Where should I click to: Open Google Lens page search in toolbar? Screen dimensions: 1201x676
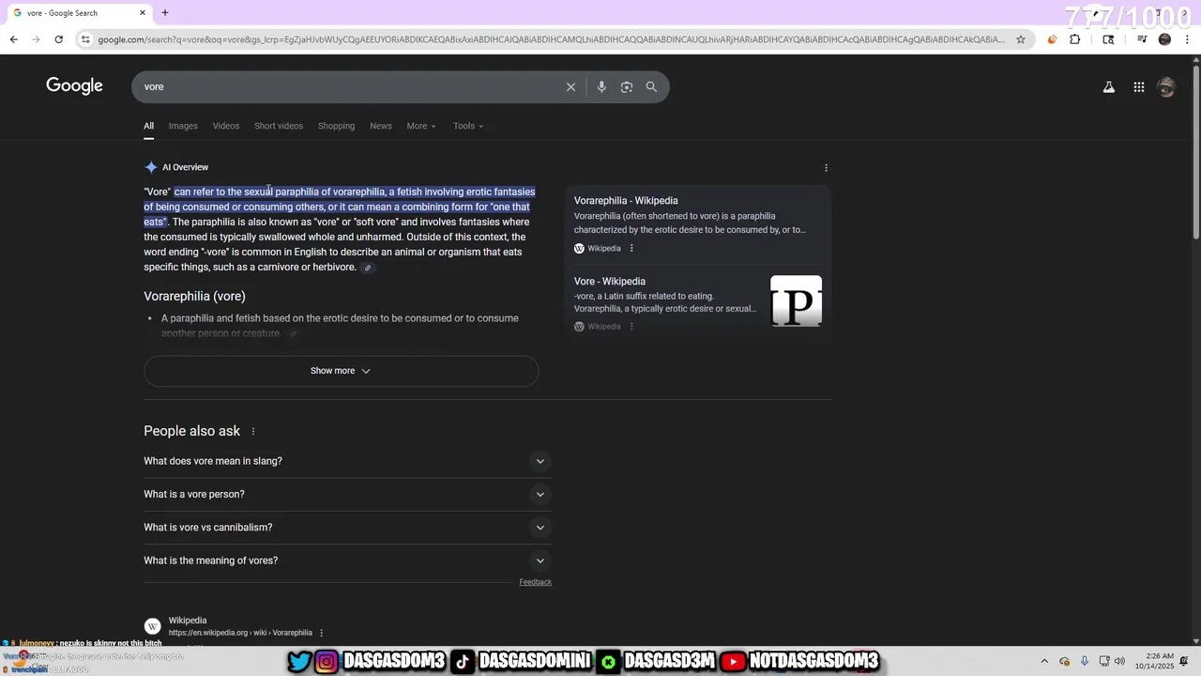pos(1108,39)
